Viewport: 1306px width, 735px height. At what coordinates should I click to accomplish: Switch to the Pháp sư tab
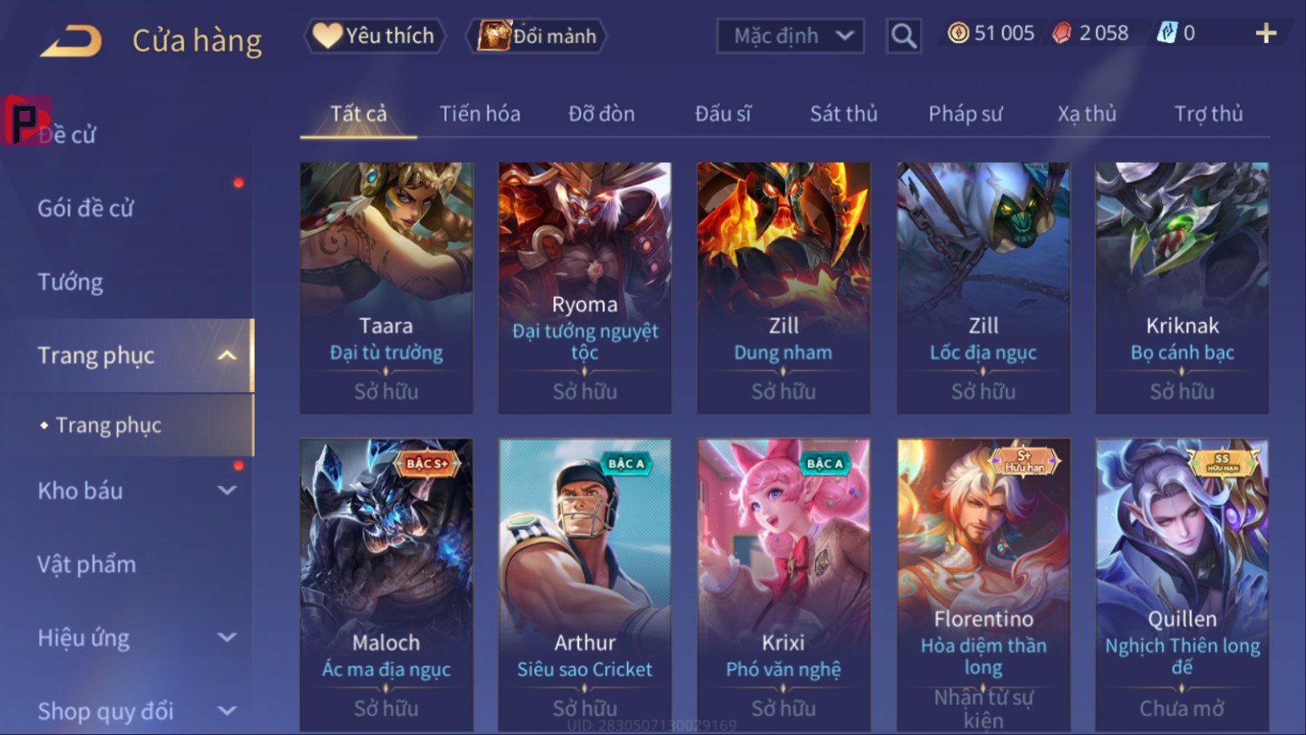point(965,113)
